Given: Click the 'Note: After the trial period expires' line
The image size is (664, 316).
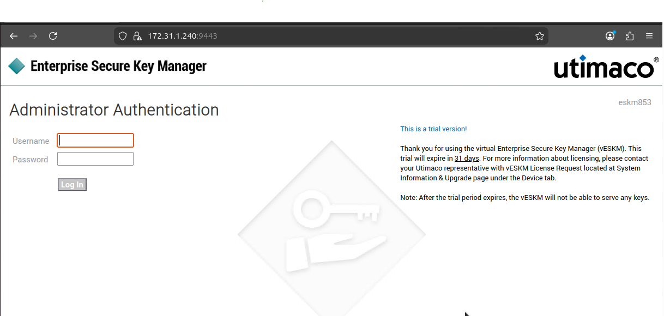Looking at the screenshot, I should (525, 198).
